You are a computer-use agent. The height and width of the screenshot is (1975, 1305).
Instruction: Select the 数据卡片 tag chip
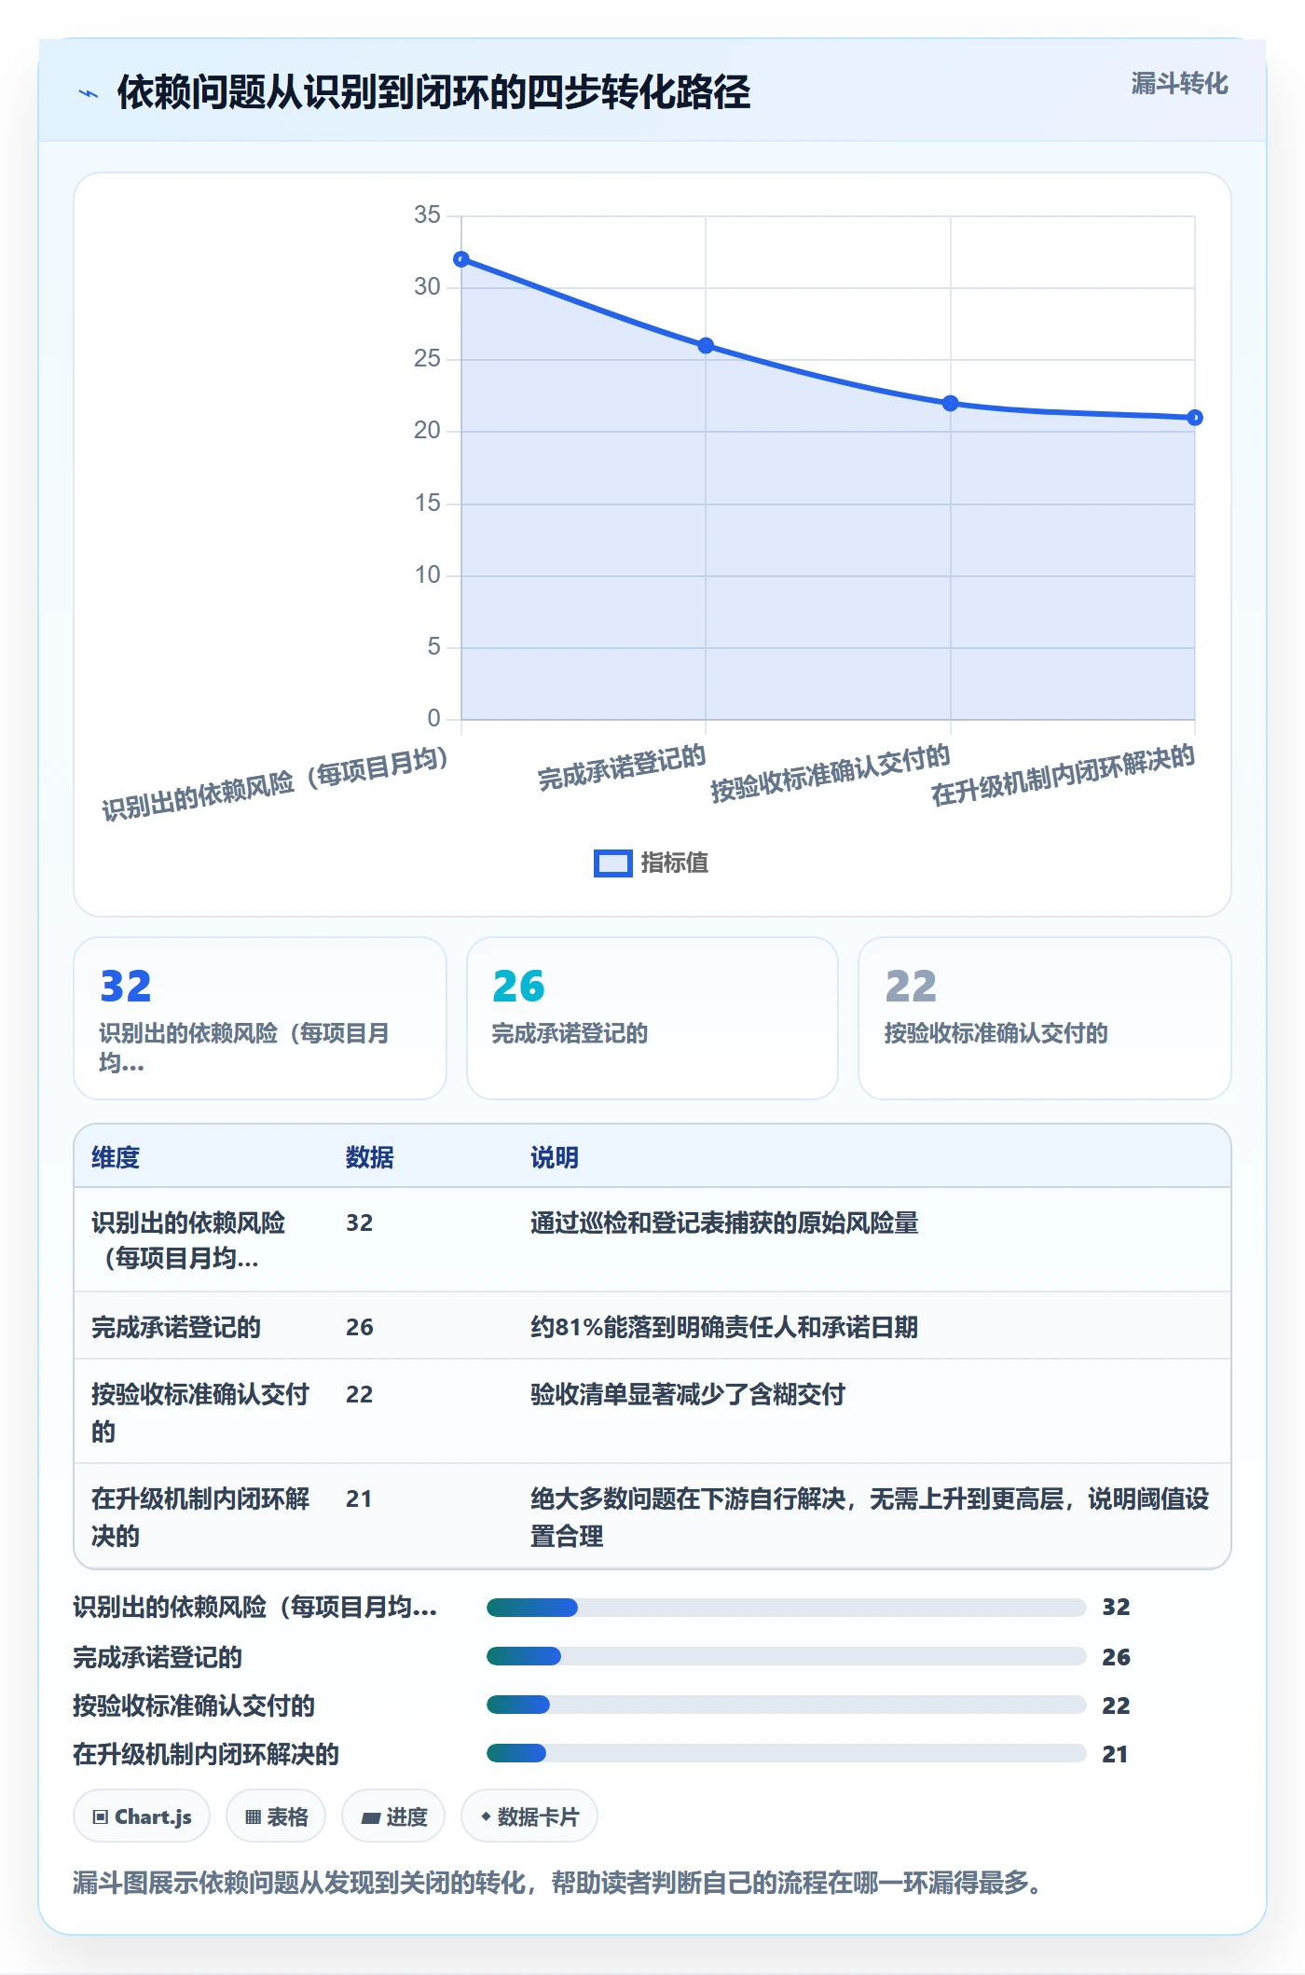pyautogui.click(x=529, y=1816)
